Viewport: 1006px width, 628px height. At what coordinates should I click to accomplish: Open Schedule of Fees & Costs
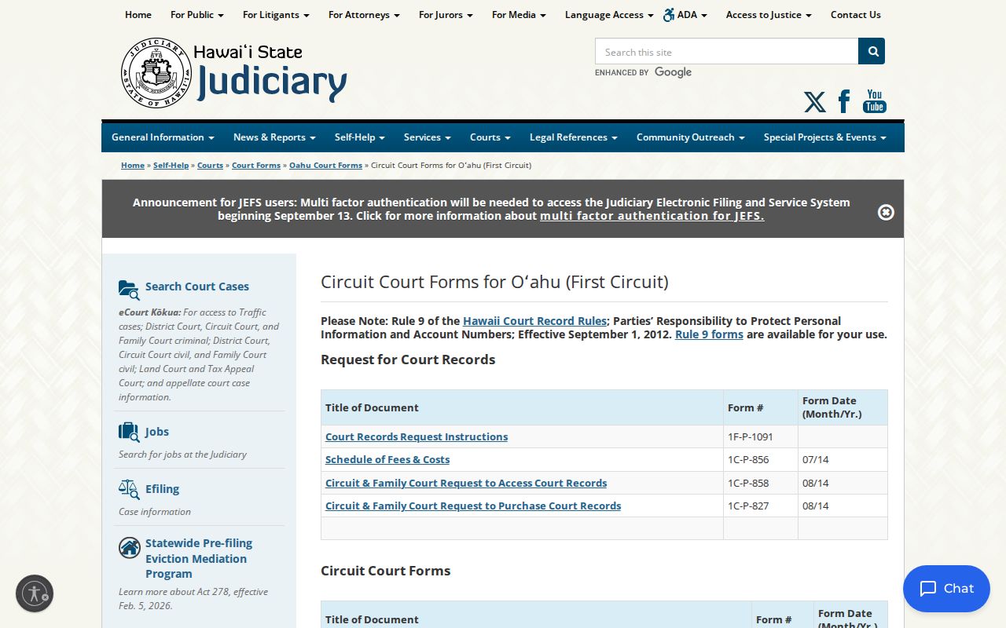[387, 460]
